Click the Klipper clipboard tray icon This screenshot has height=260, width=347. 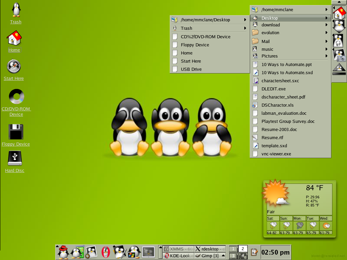[x=254, y=252]
